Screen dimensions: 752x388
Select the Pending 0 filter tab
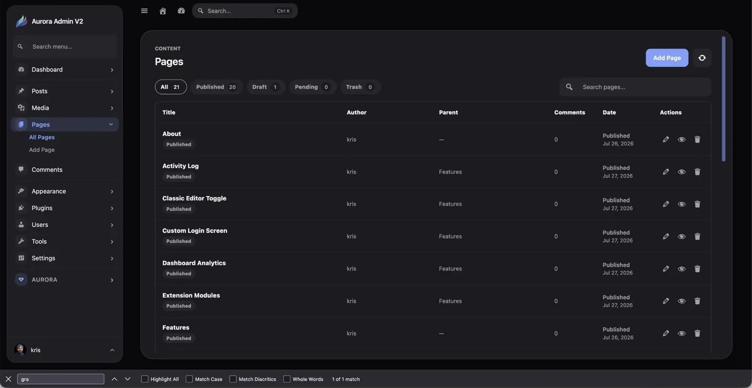(312, 87)
